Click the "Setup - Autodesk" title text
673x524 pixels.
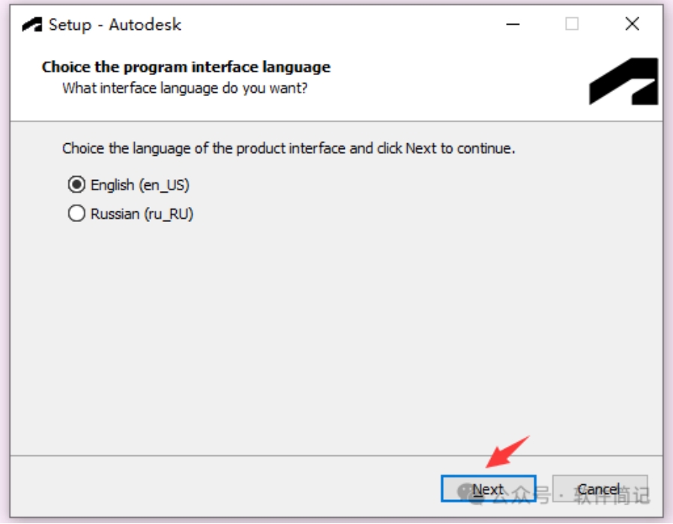point(115,25)
